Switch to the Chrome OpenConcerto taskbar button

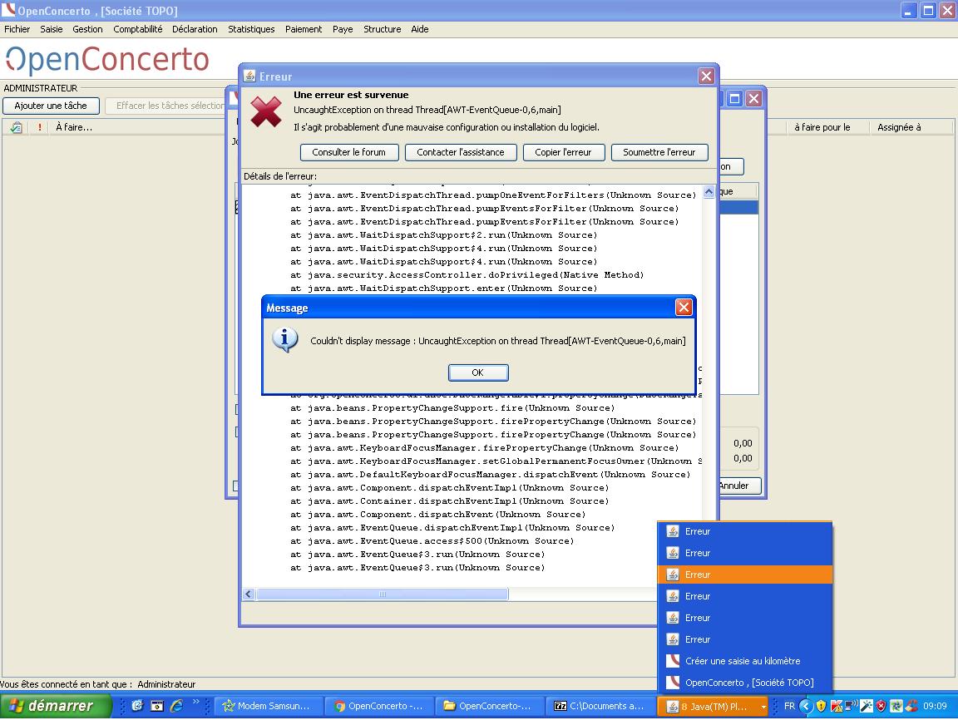click(379, 706)
